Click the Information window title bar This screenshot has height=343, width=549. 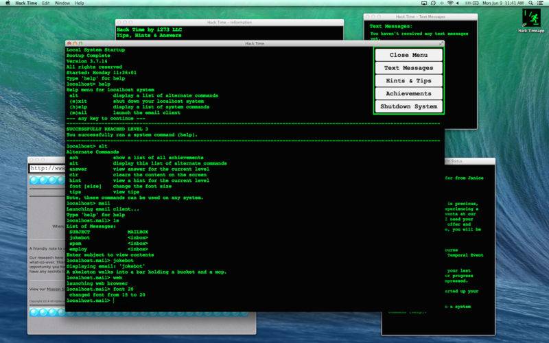click(x=229, y=23)
